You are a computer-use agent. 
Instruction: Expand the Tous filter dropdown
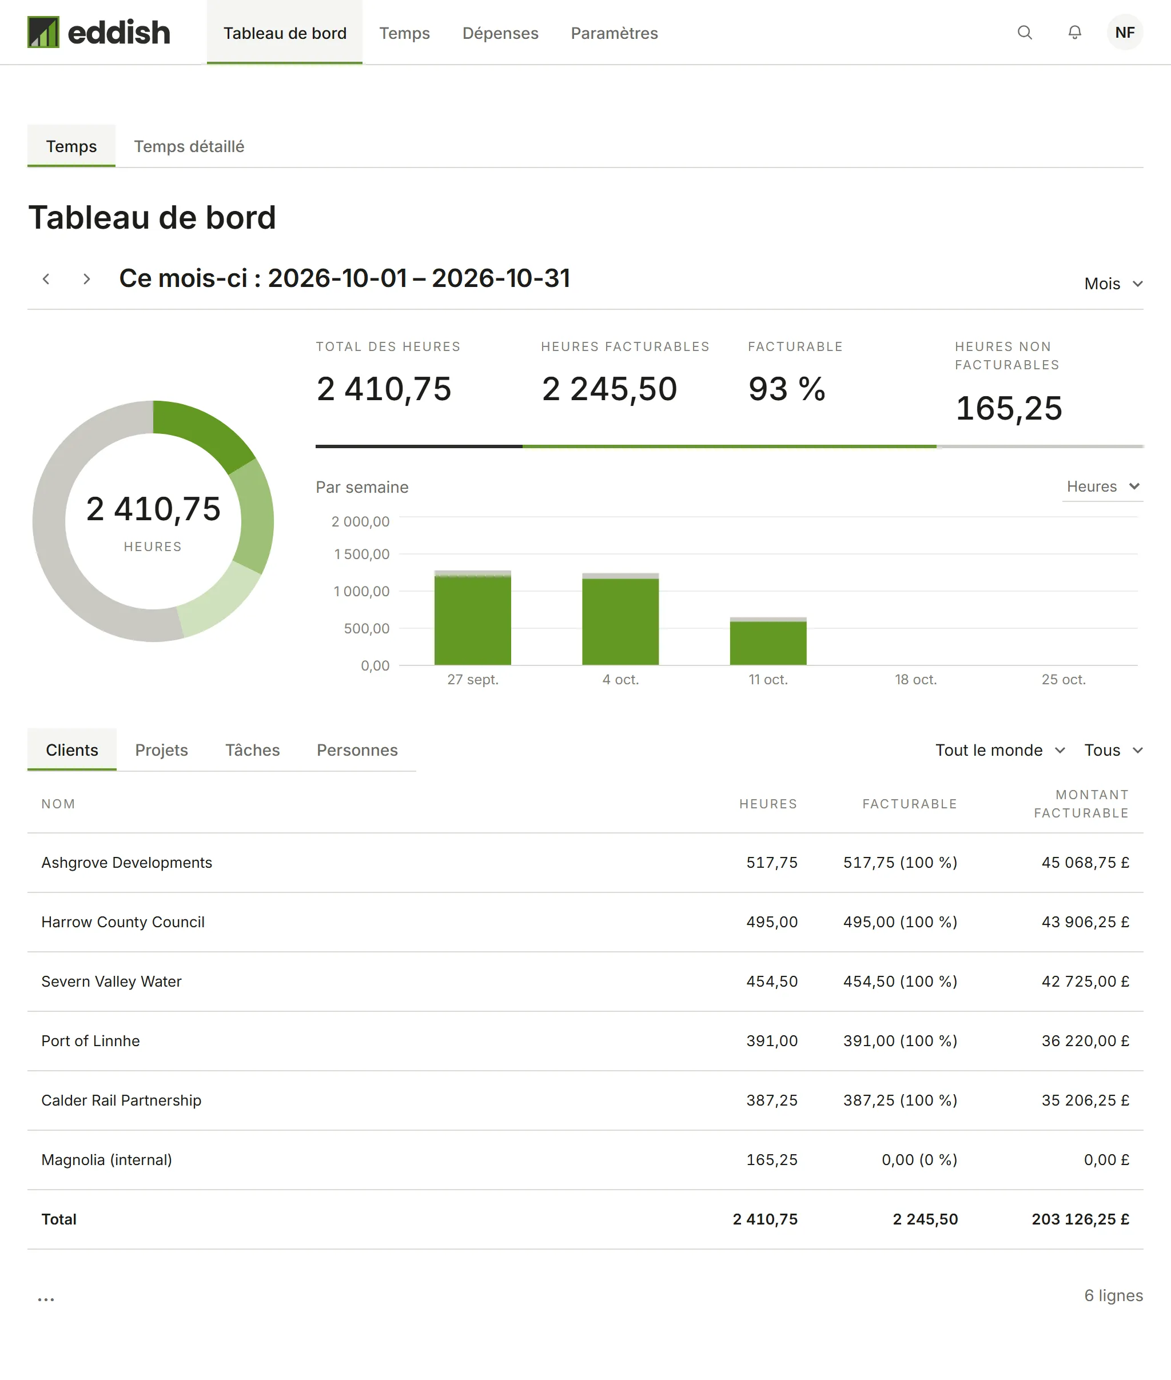coord(1113,750)
